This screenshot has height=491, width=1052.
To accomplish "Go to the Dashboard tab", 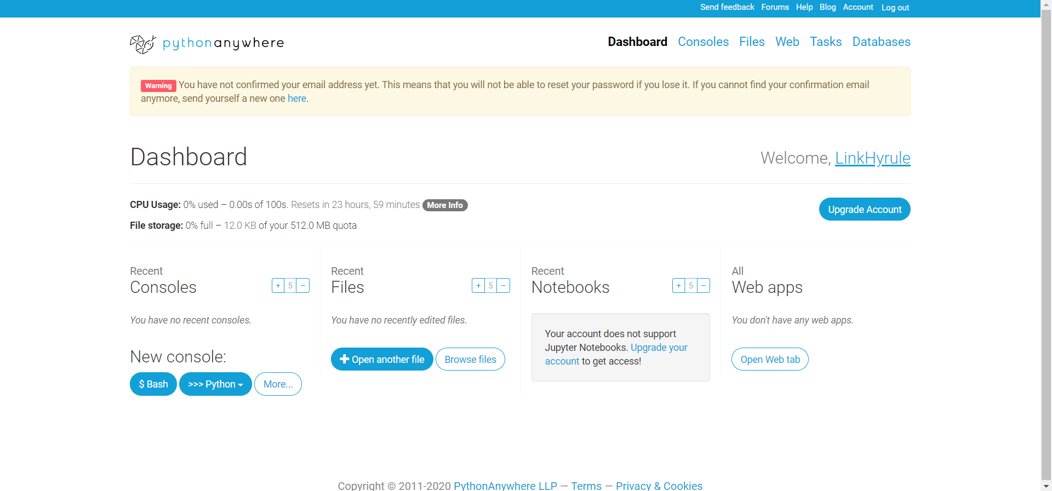I will [638, 42].
